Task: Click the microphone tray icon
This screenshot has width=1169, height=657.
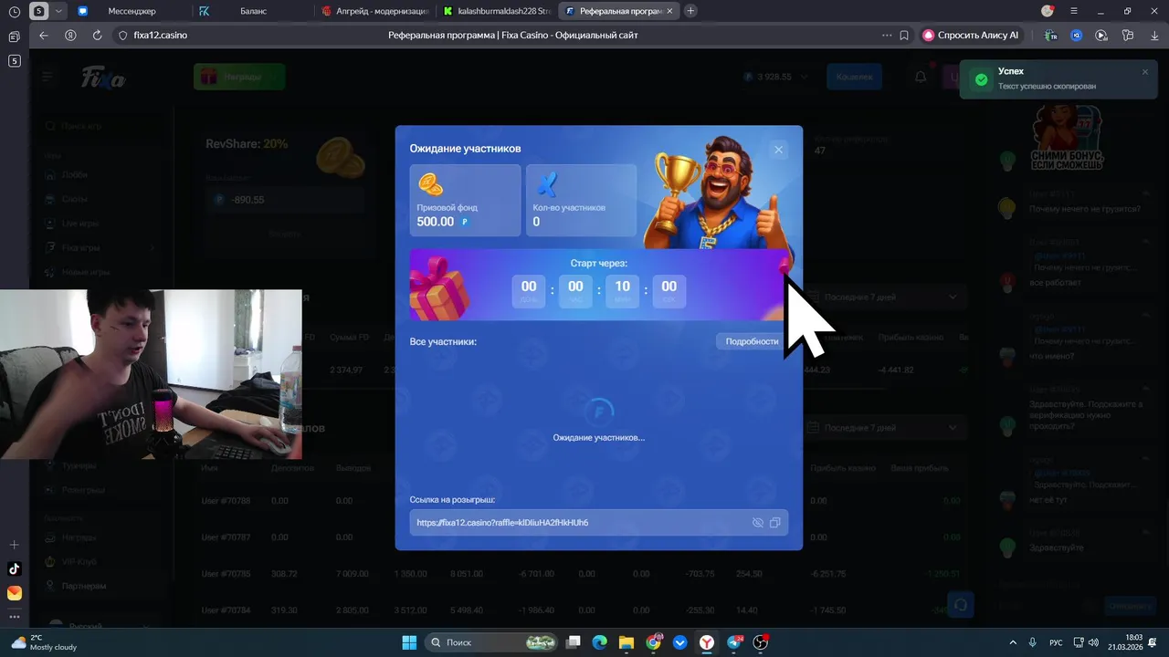Action: pos(1033,642)
